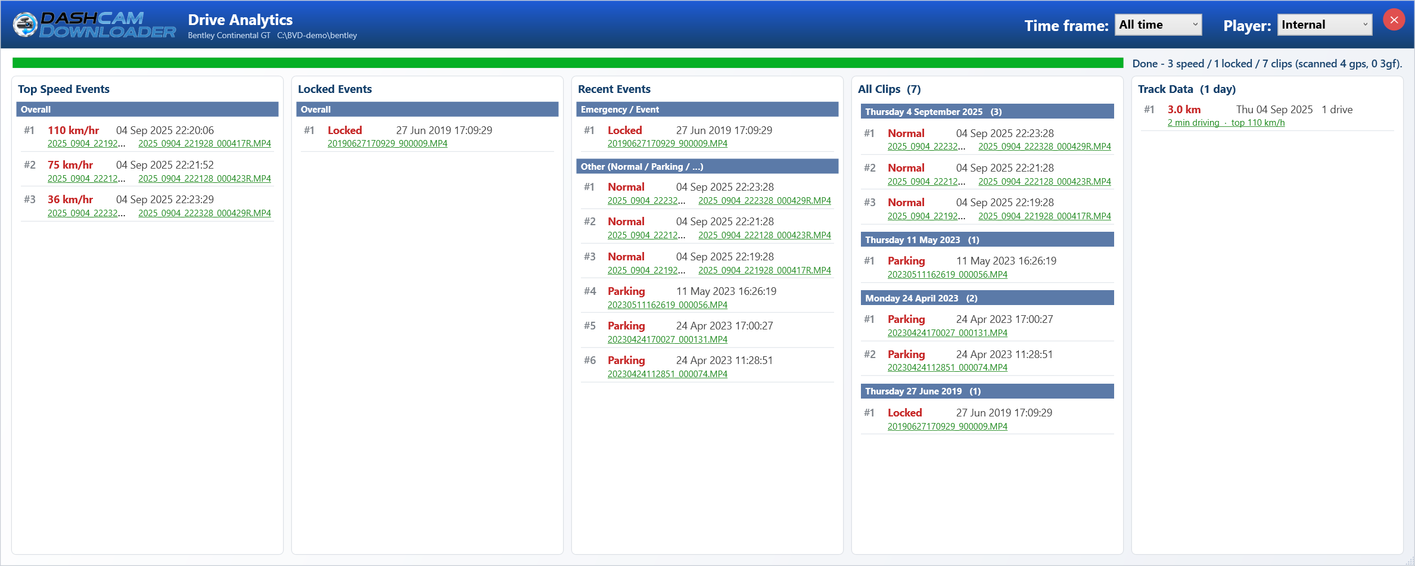This screenshot has width=1415, height=566.
Task: Click the Bentley Continental GT vehicle name
Action: (x=229, y=36)
